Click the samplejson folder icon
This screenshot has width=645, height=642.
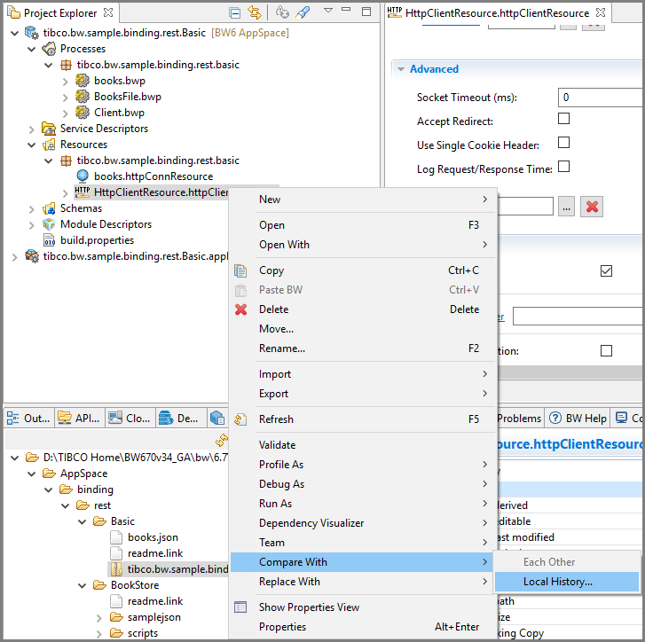[116, 617]
